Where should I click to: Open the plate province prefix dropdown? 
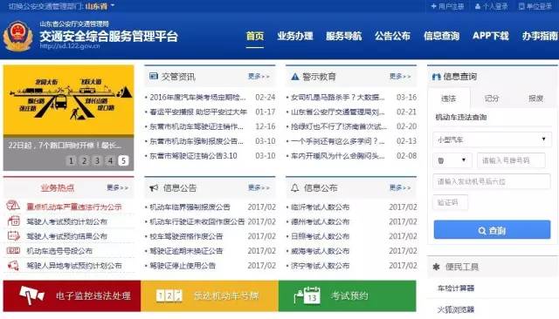click(452, 160)
